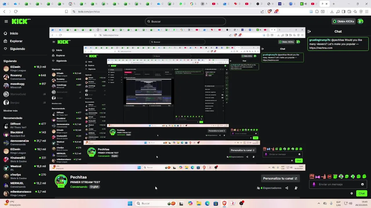
Task: Click the moderator user icon beside share
Action: [296, 188]
